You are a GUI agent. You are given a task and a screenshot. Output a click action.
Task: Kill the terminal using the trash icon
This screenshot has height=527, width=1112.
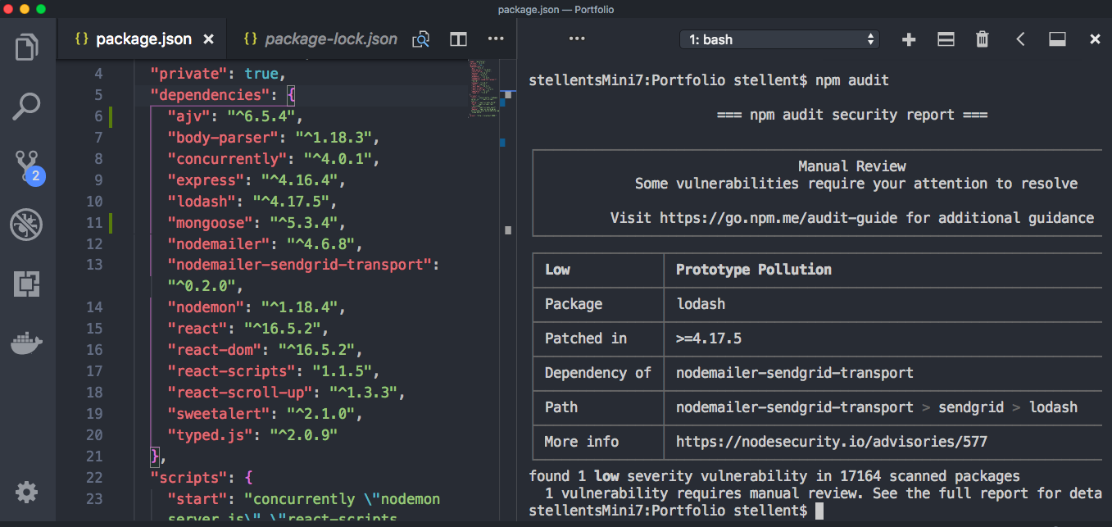pos(982,39)
